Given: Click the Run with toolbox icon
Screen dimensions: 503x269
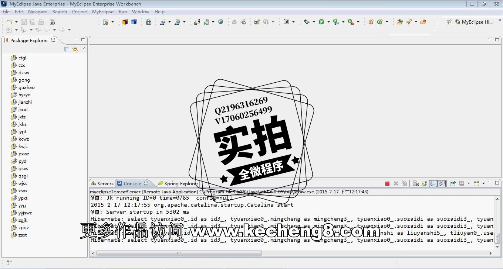Looking at the screenshot, I should [x=351, y=22].
